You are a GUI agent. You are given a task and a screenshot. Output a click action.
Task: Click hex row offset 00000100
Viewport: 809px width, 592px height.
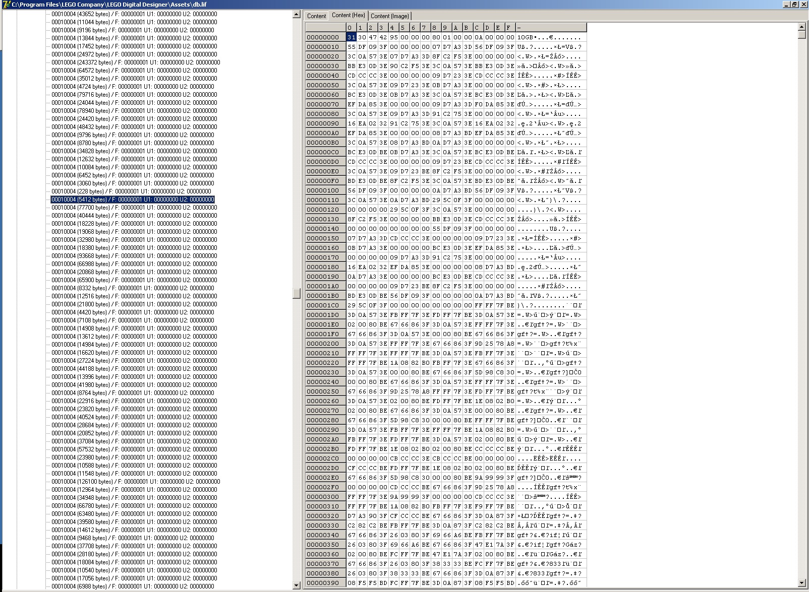pyautogui.click(x=326, y=190)
